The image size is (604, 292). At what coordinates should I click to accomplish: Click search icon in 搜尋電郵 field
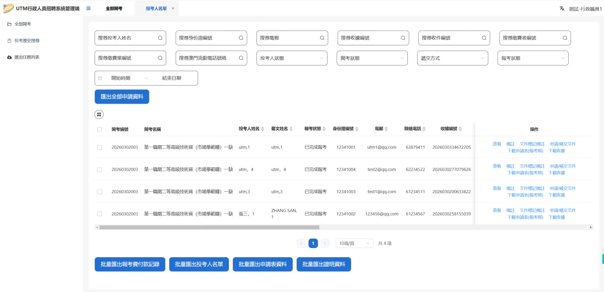322,38
